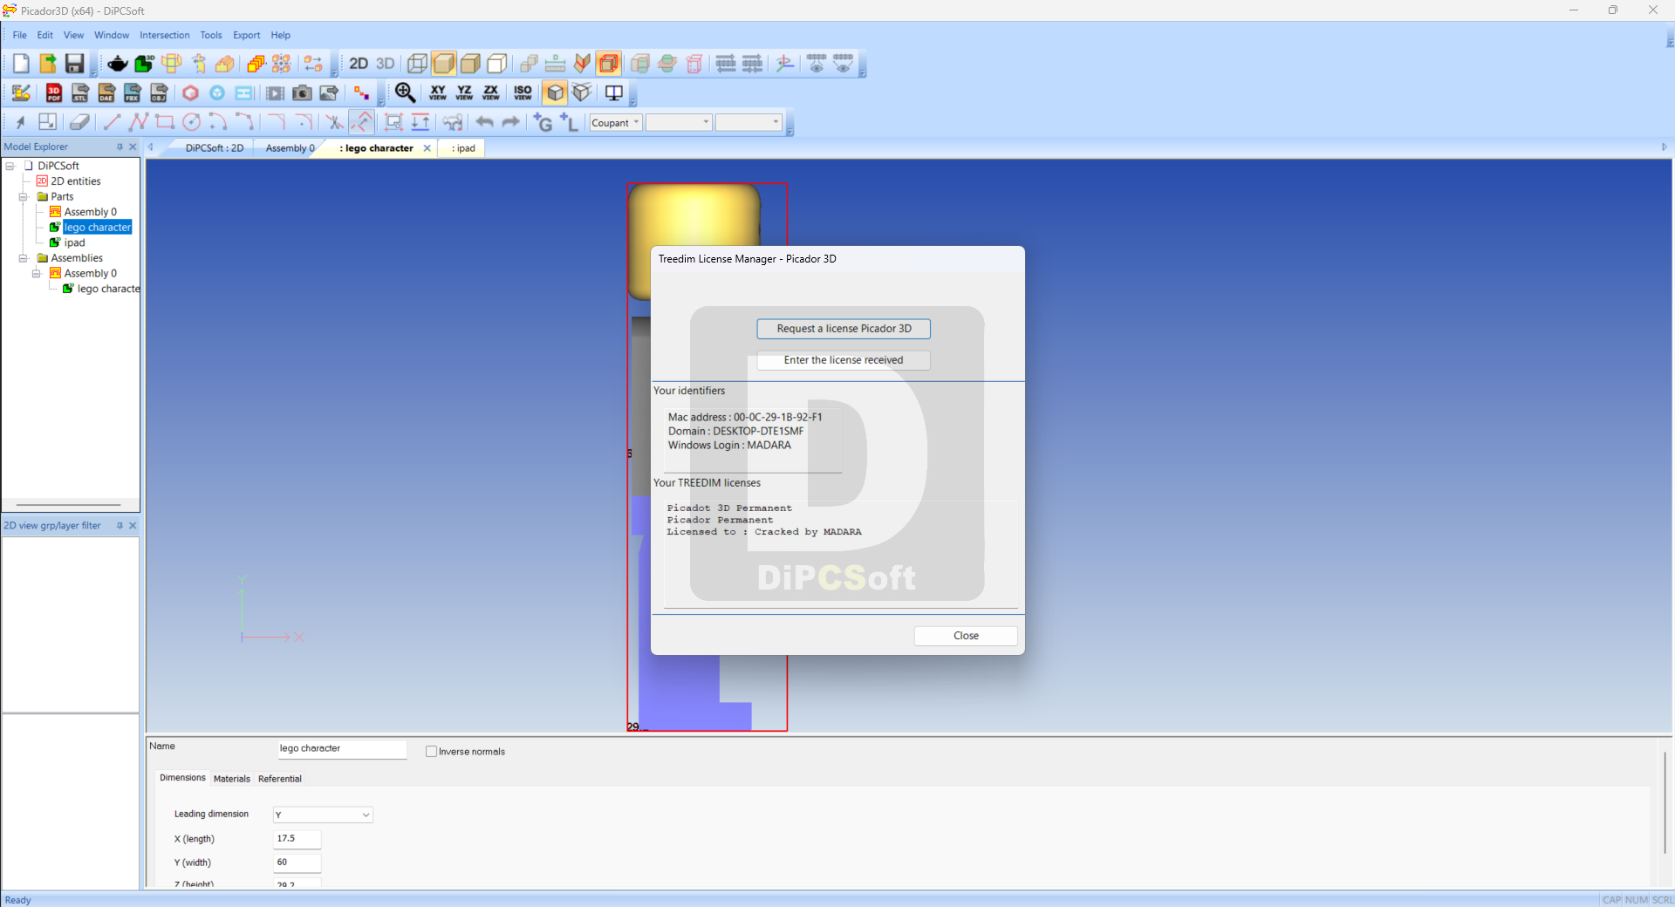Switch to the ISO view
The height and width of the screenshot is (907, 1675).
[x=523, y=92]
